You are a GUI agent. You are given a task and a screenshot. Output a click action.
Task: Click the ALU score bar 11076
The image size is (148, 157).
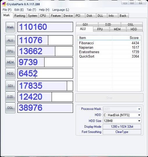(x=45, y=40)
